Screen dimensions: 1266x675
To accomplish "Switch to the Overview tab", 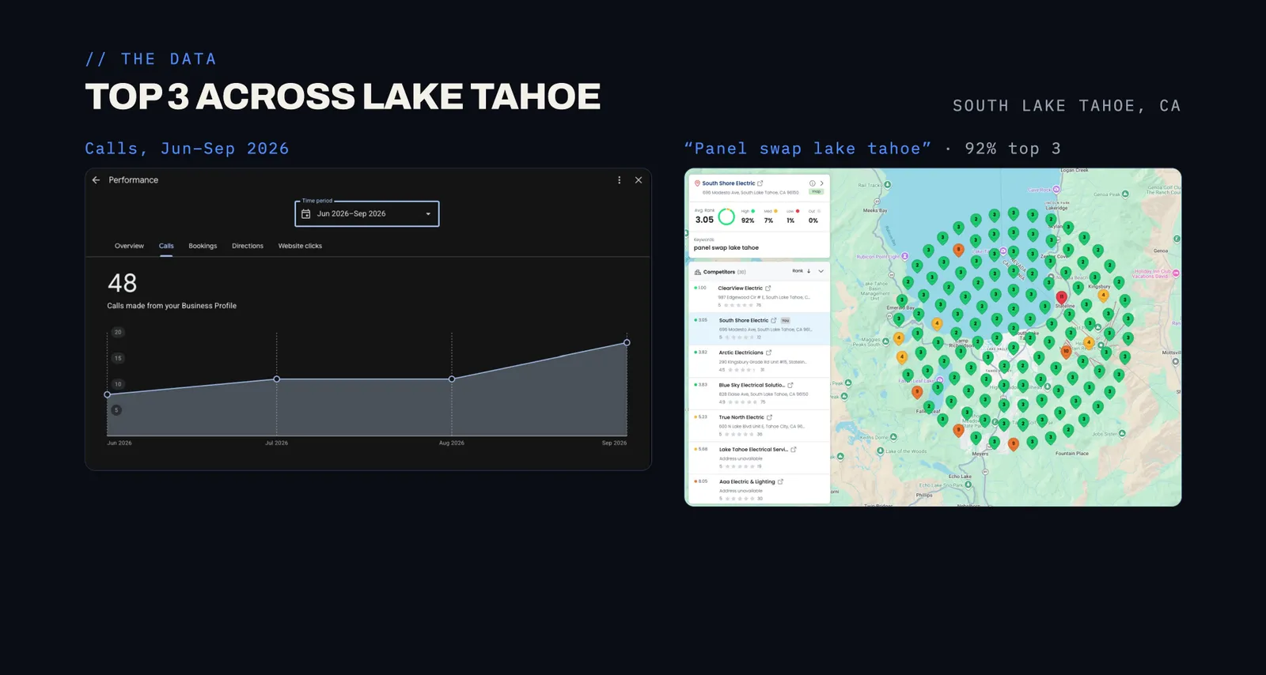I will coord(129,246).
